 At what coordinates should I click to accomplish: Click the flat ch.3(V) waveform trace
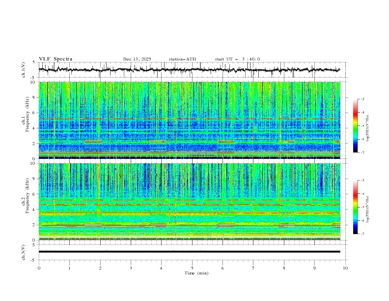click(192, 251)
